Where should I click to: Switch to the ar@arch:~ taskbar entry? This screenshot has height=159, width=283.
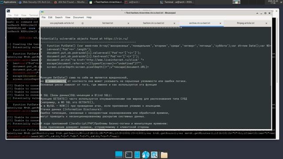[133, 2]
